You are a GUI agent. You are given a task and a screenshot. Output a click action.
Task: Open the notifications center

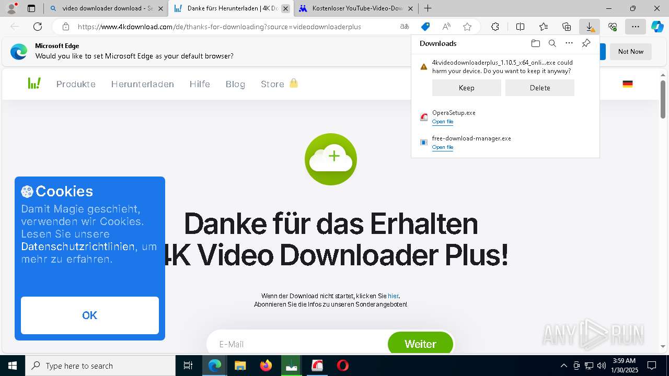pyautogui.click(x=652, y=366)
